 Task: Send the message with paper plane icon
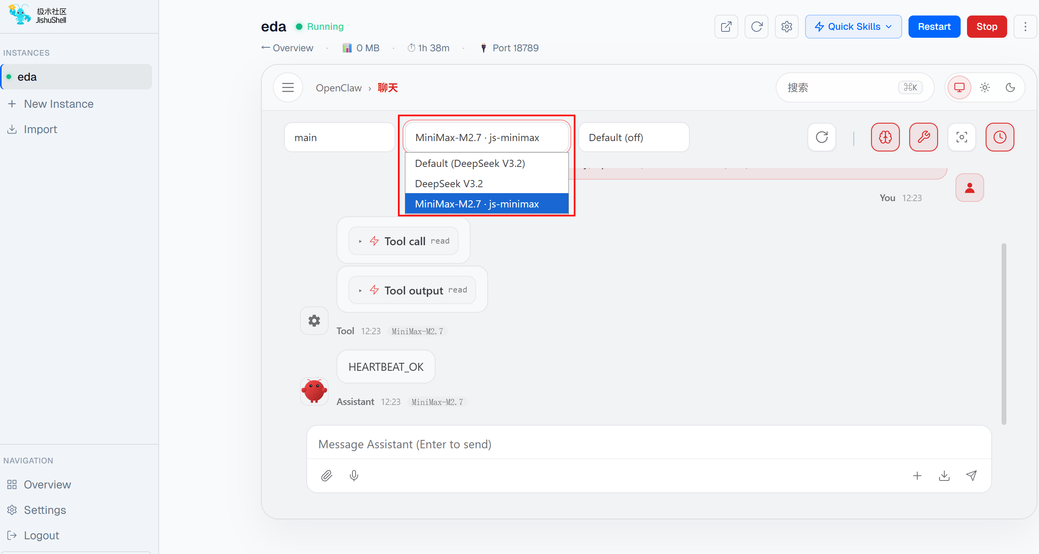971,476
